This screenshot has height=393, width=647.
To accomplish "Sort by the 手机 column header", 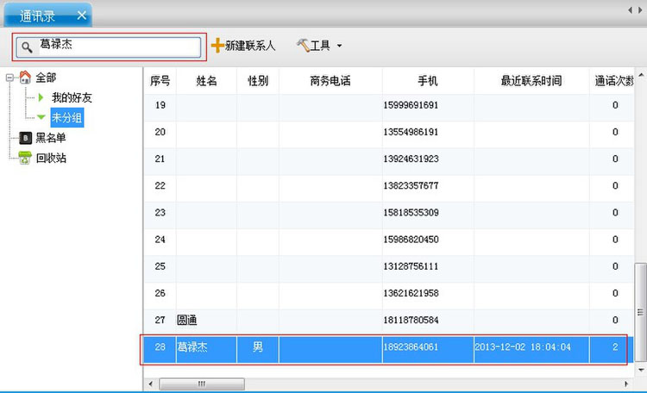I will point(428,81).
